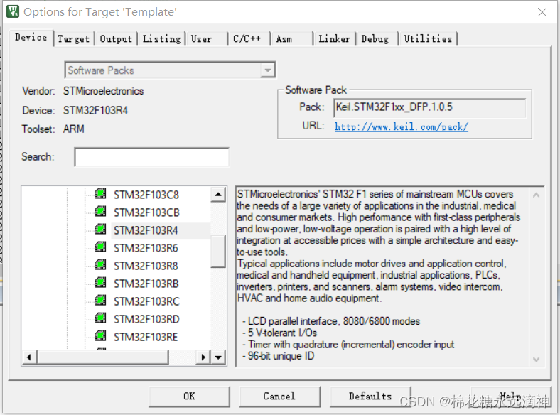Choose STM32F103R6 from the device tree

tap(146, 248)
